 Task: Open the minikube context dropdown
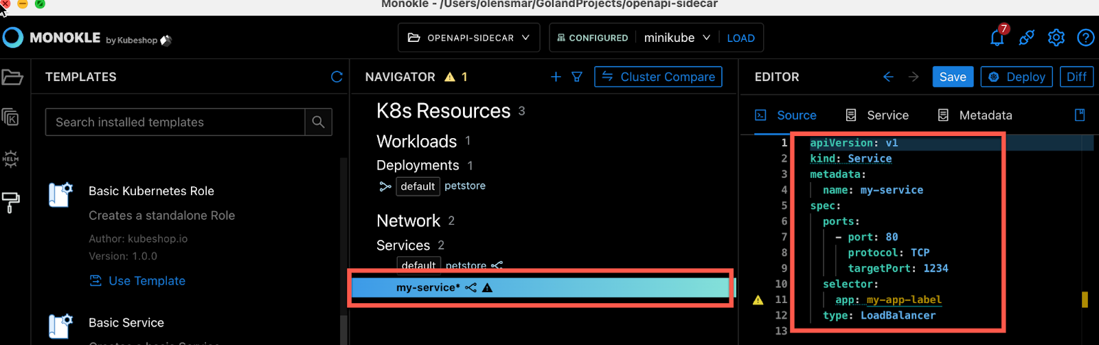(x=677, y=38)
